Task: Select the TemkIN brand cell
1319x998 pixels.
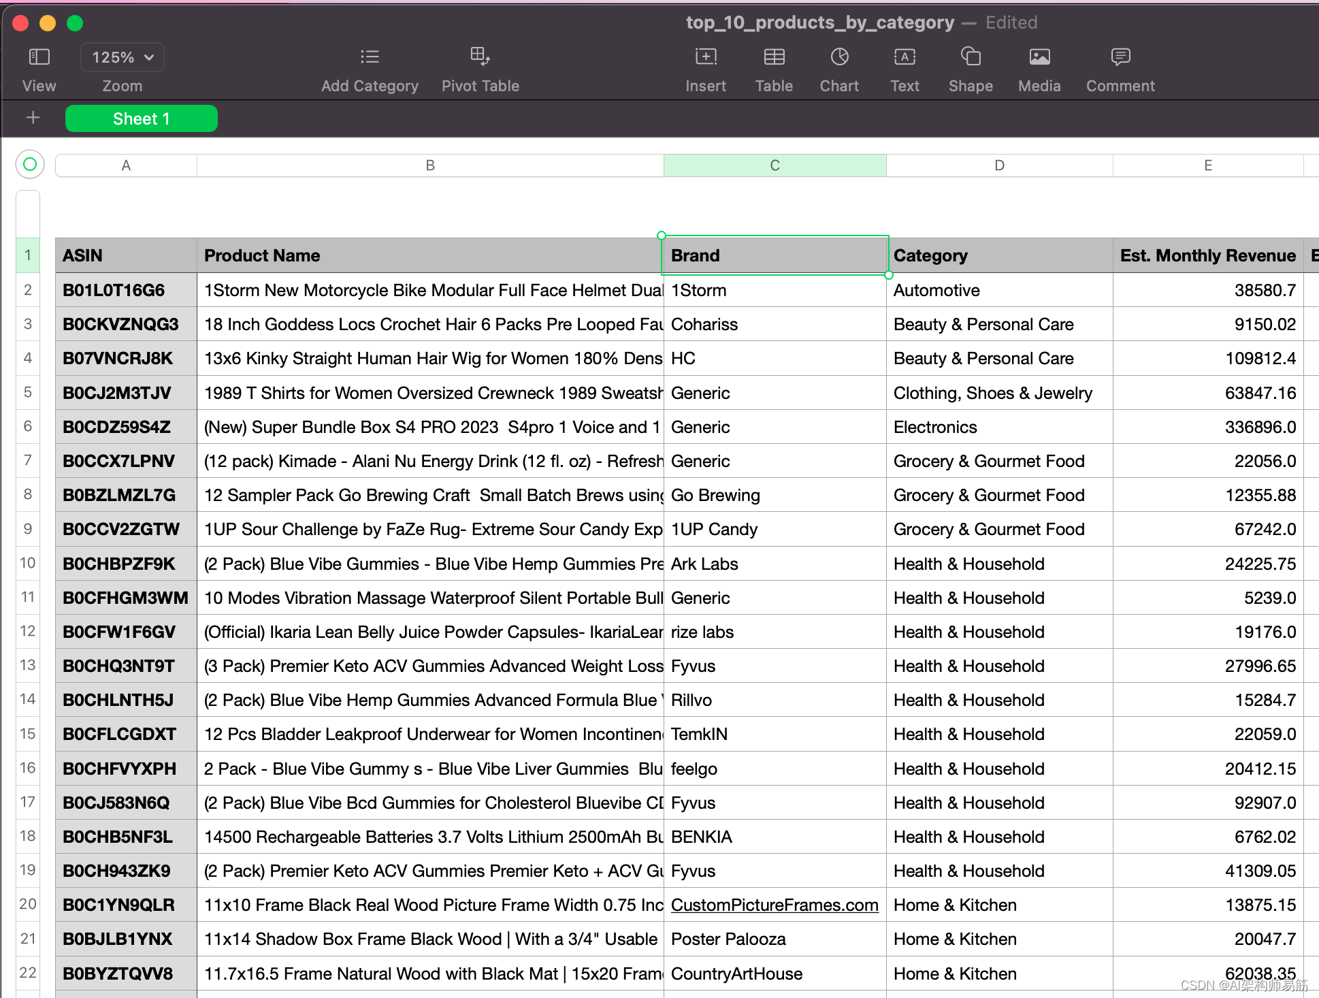Action: [775, 734]
